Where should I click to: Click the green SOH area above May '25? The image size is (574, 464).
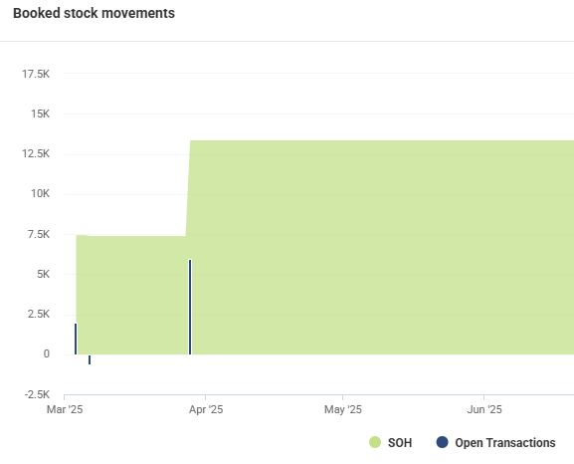coord(342,247)
